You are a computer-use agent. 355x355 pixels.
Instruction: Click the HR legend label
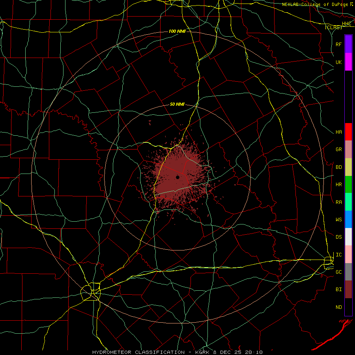(x=339, y=185)
